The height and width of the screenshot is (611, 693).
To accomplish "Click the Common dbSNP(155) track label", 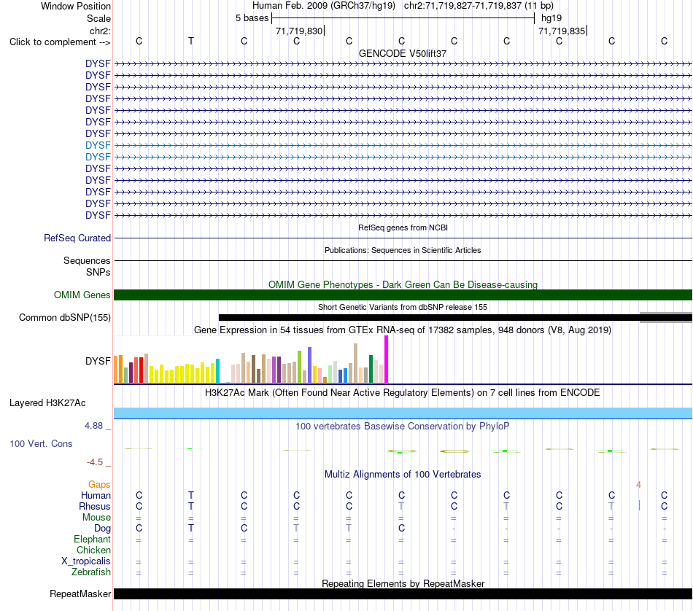I will (64, 318).
